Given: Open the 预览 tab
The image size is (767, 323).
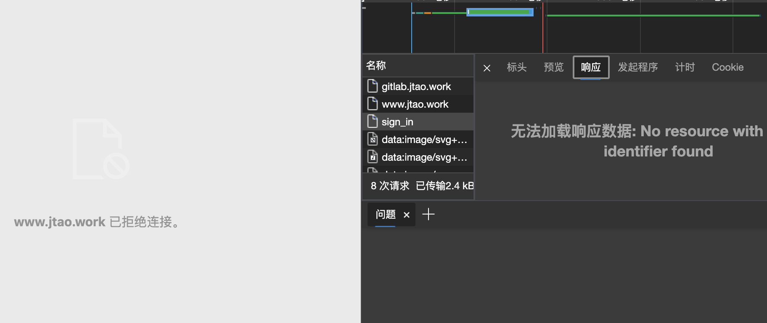Looking at the screenshot, I should click(553, 67).
